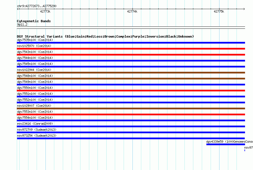Click the dgv7549n100 (Coe2014) label
This screenshot has width=253, height=170.
(x=35, y=82)
